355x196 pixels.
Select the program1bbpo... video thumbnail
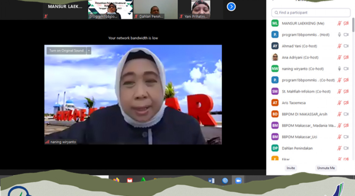point(110,10)
